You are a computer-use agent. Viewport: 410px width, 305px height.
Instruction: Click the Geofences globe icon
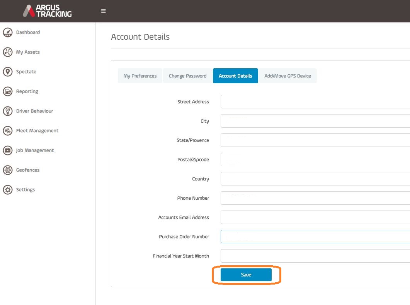pos(8,170)
